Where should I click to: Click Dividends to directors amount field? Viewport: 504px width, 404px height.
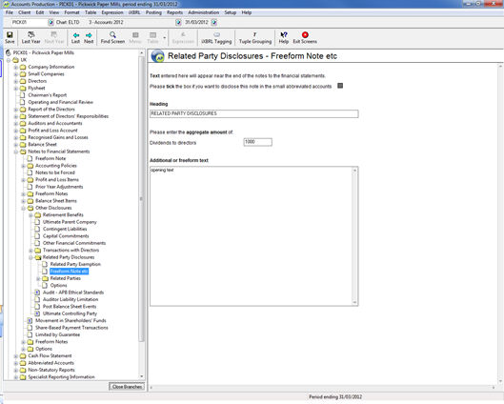[x=258, y=142]
